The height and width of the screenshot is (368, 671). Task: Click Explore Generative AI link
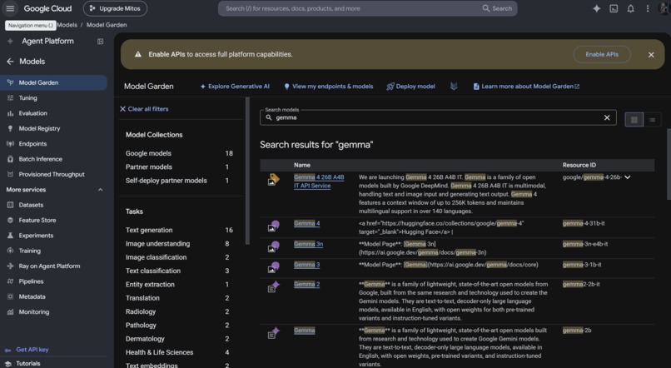(x=235, y=87)
